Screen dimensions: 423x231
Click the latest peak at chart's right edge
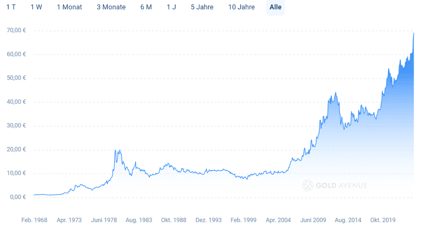coord(414,34)
